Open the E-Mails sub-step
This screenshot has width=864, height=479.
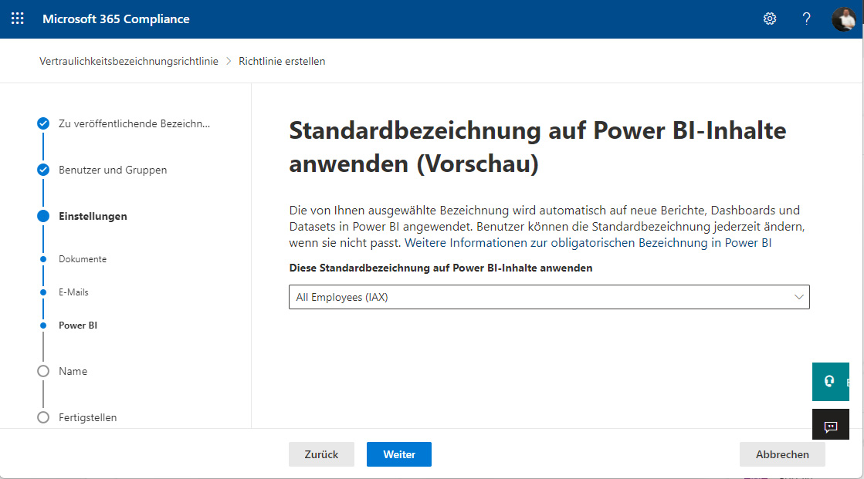73,292
